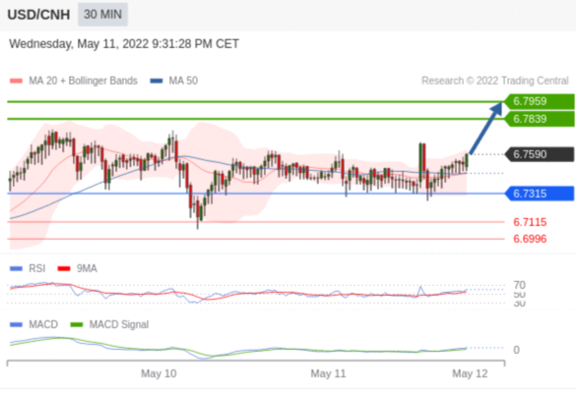
Task: Click the red 6.7115 support label
Action: coord(530,222)
